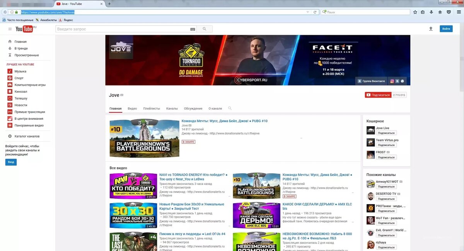Open Панорамные видео category
464x251 pixels.
29,126
